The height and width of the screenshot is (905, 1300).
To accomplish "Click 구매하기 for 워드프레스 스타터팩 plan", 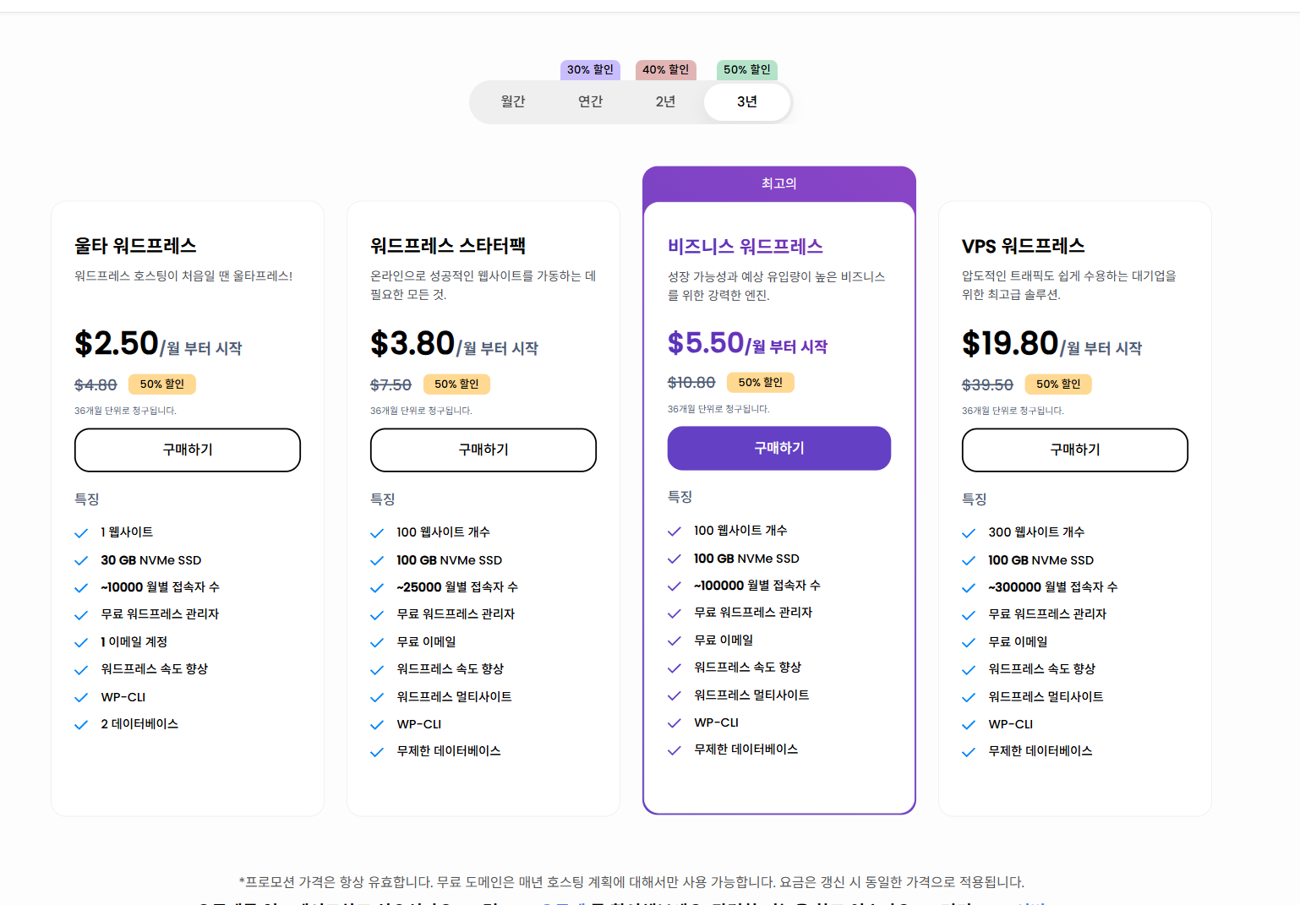I will (483, 450).
